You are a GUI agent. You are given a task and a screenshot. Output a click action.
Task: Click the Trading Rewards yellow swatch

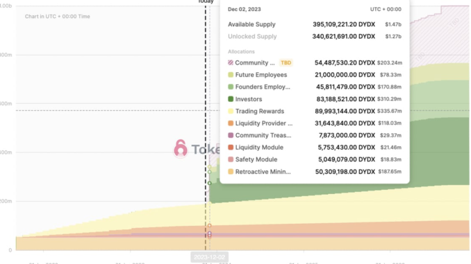coord(231,111)
